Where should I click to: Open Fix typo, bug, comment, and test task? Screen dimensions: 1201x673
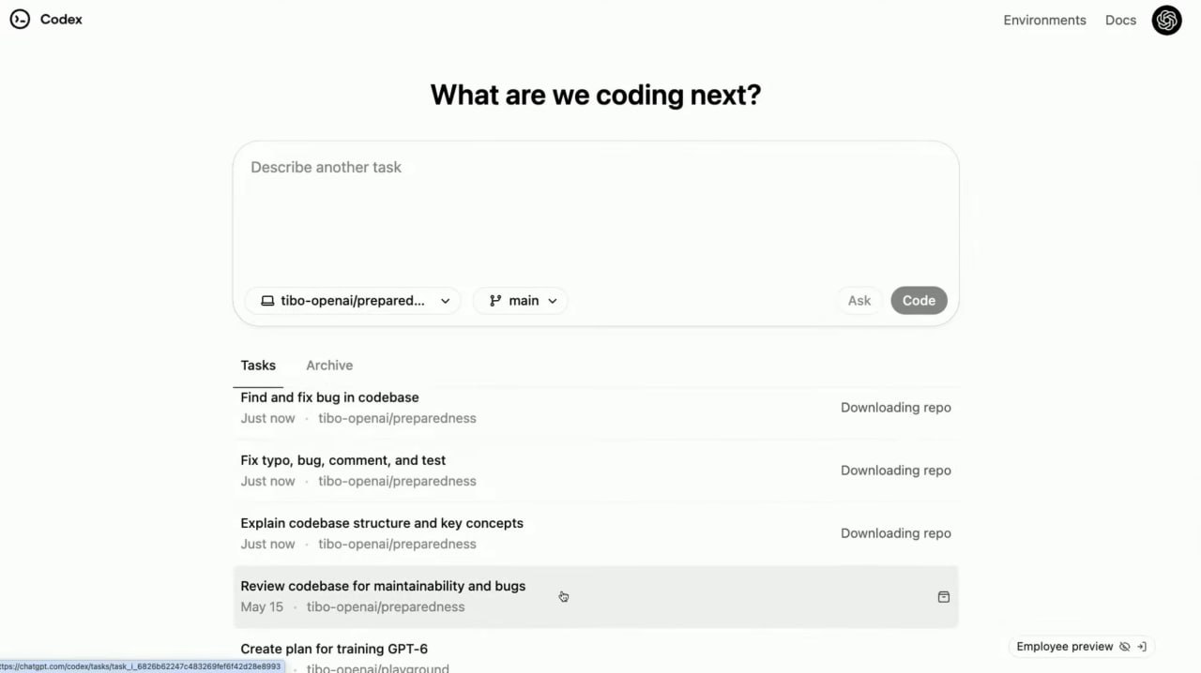click(342, 460)
